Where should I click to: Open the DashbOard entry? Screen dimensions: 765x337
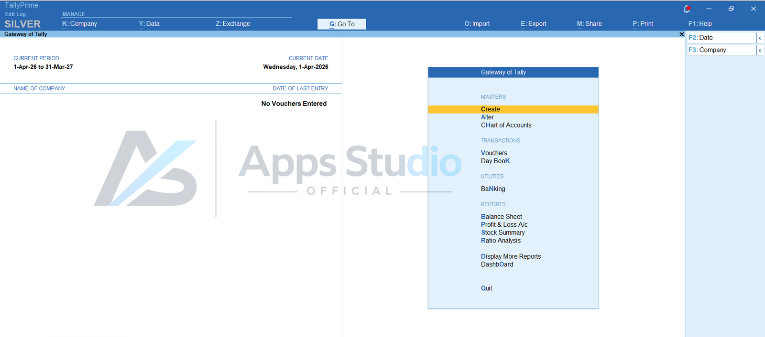click(497, 264)
